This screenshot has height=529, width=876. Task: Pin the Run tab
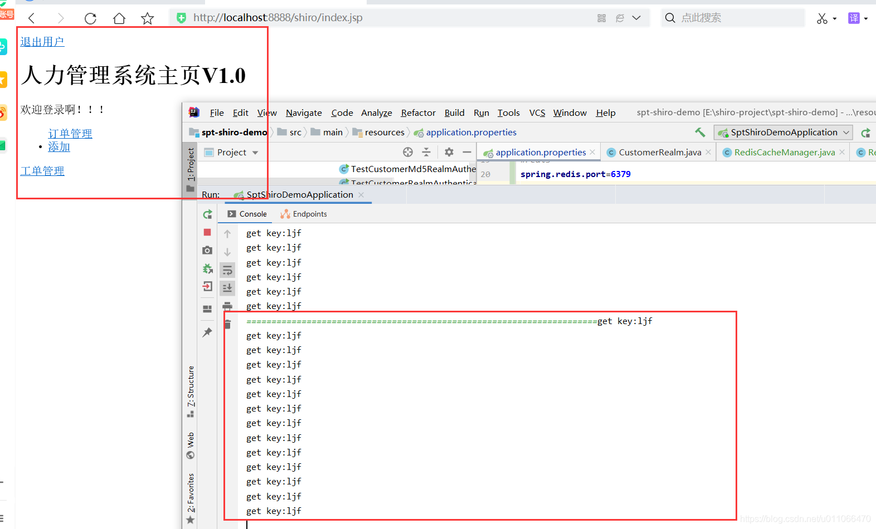coord(207,332)
